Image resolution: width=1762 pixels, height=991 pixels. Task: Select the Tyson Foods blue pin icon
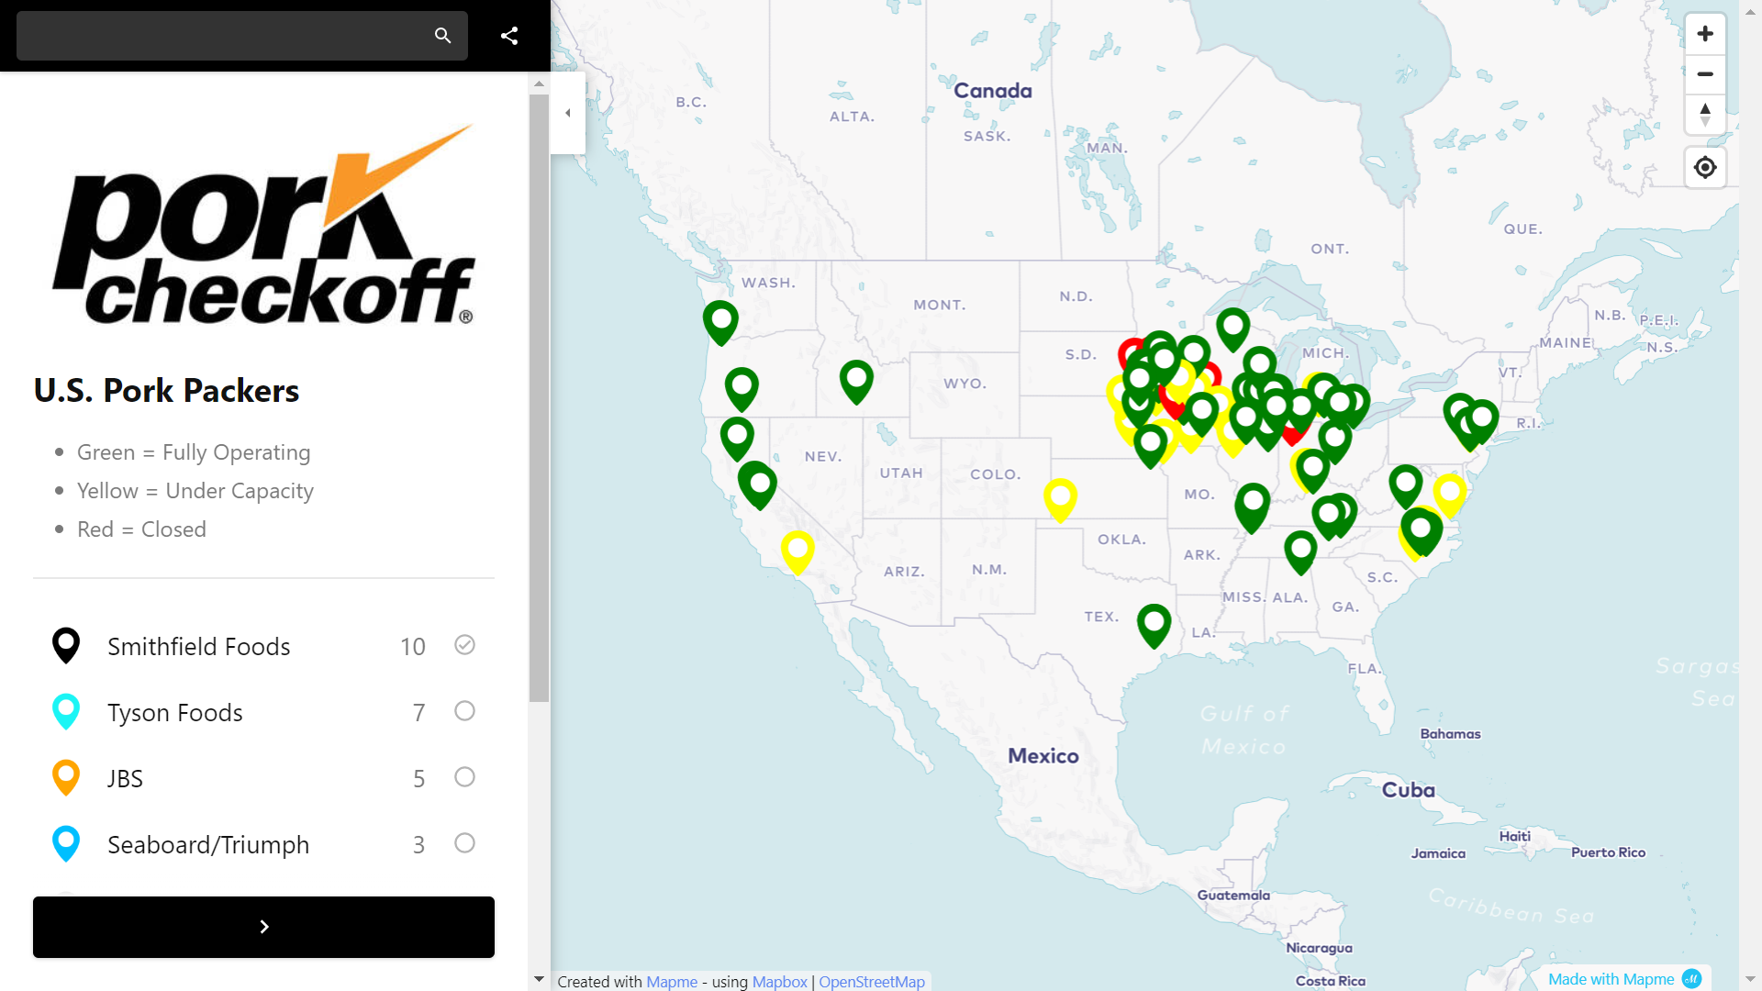pos(65,711)
